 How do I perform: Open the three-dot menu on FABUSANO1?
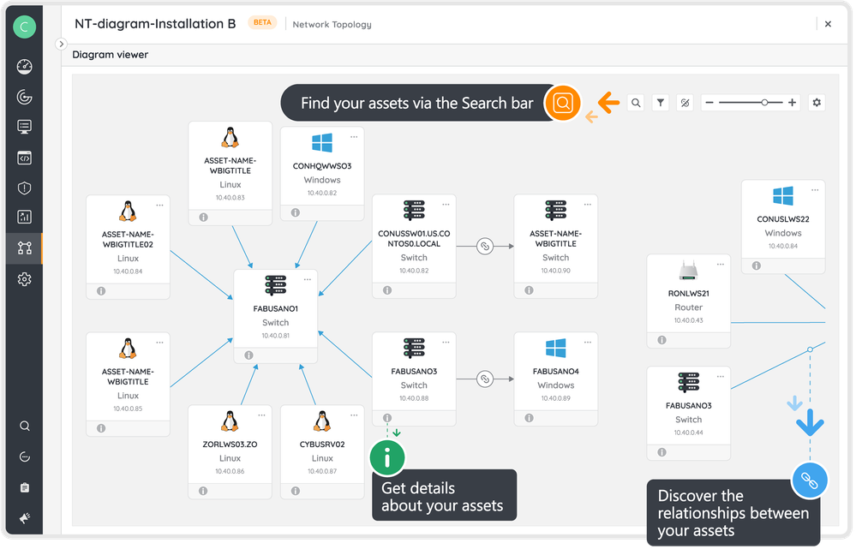(307, 278)
